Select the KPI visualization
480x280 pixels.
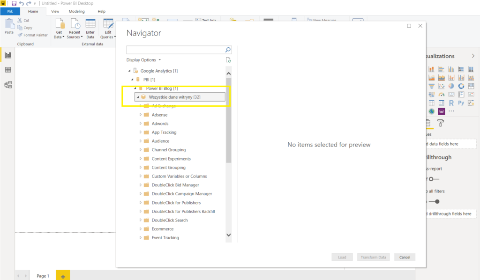pyautogui.click(x=471, y=95)
